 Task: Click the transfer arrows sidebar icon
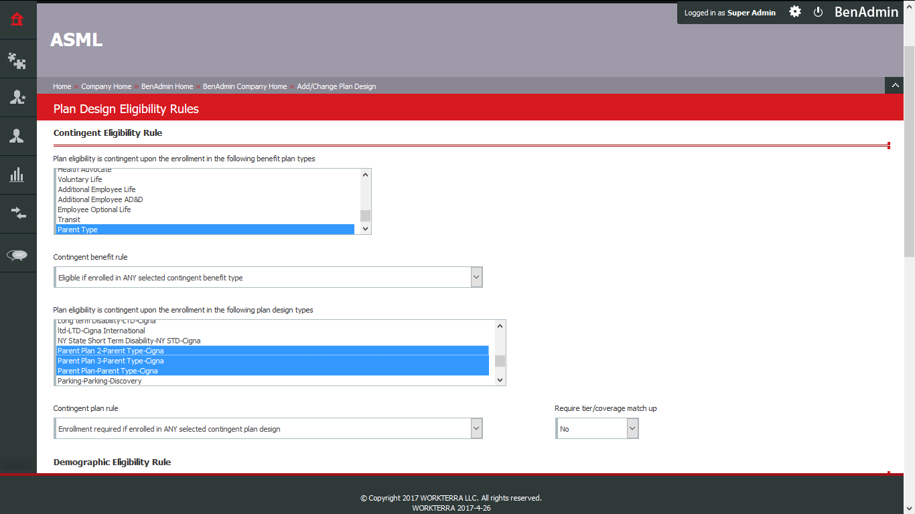(x=17, y=213)
